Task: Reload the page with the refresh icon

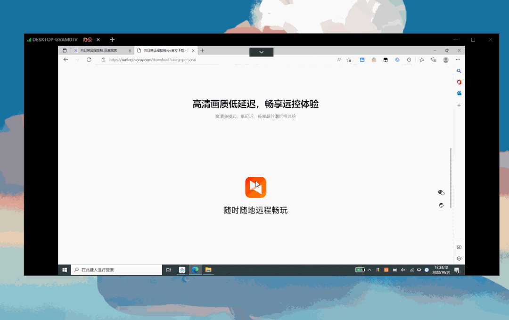Action: point(89,60)
